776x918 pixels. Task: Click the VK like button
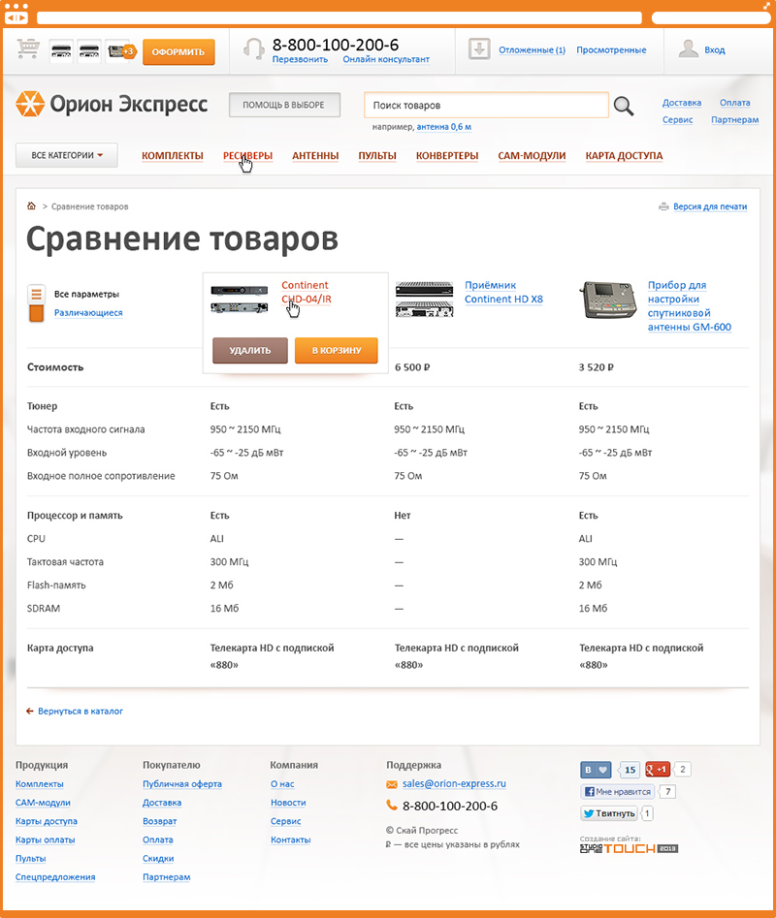pos(597,770)
